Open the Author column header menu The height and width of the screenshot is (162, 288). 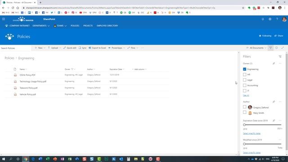(x=91, y=69)
